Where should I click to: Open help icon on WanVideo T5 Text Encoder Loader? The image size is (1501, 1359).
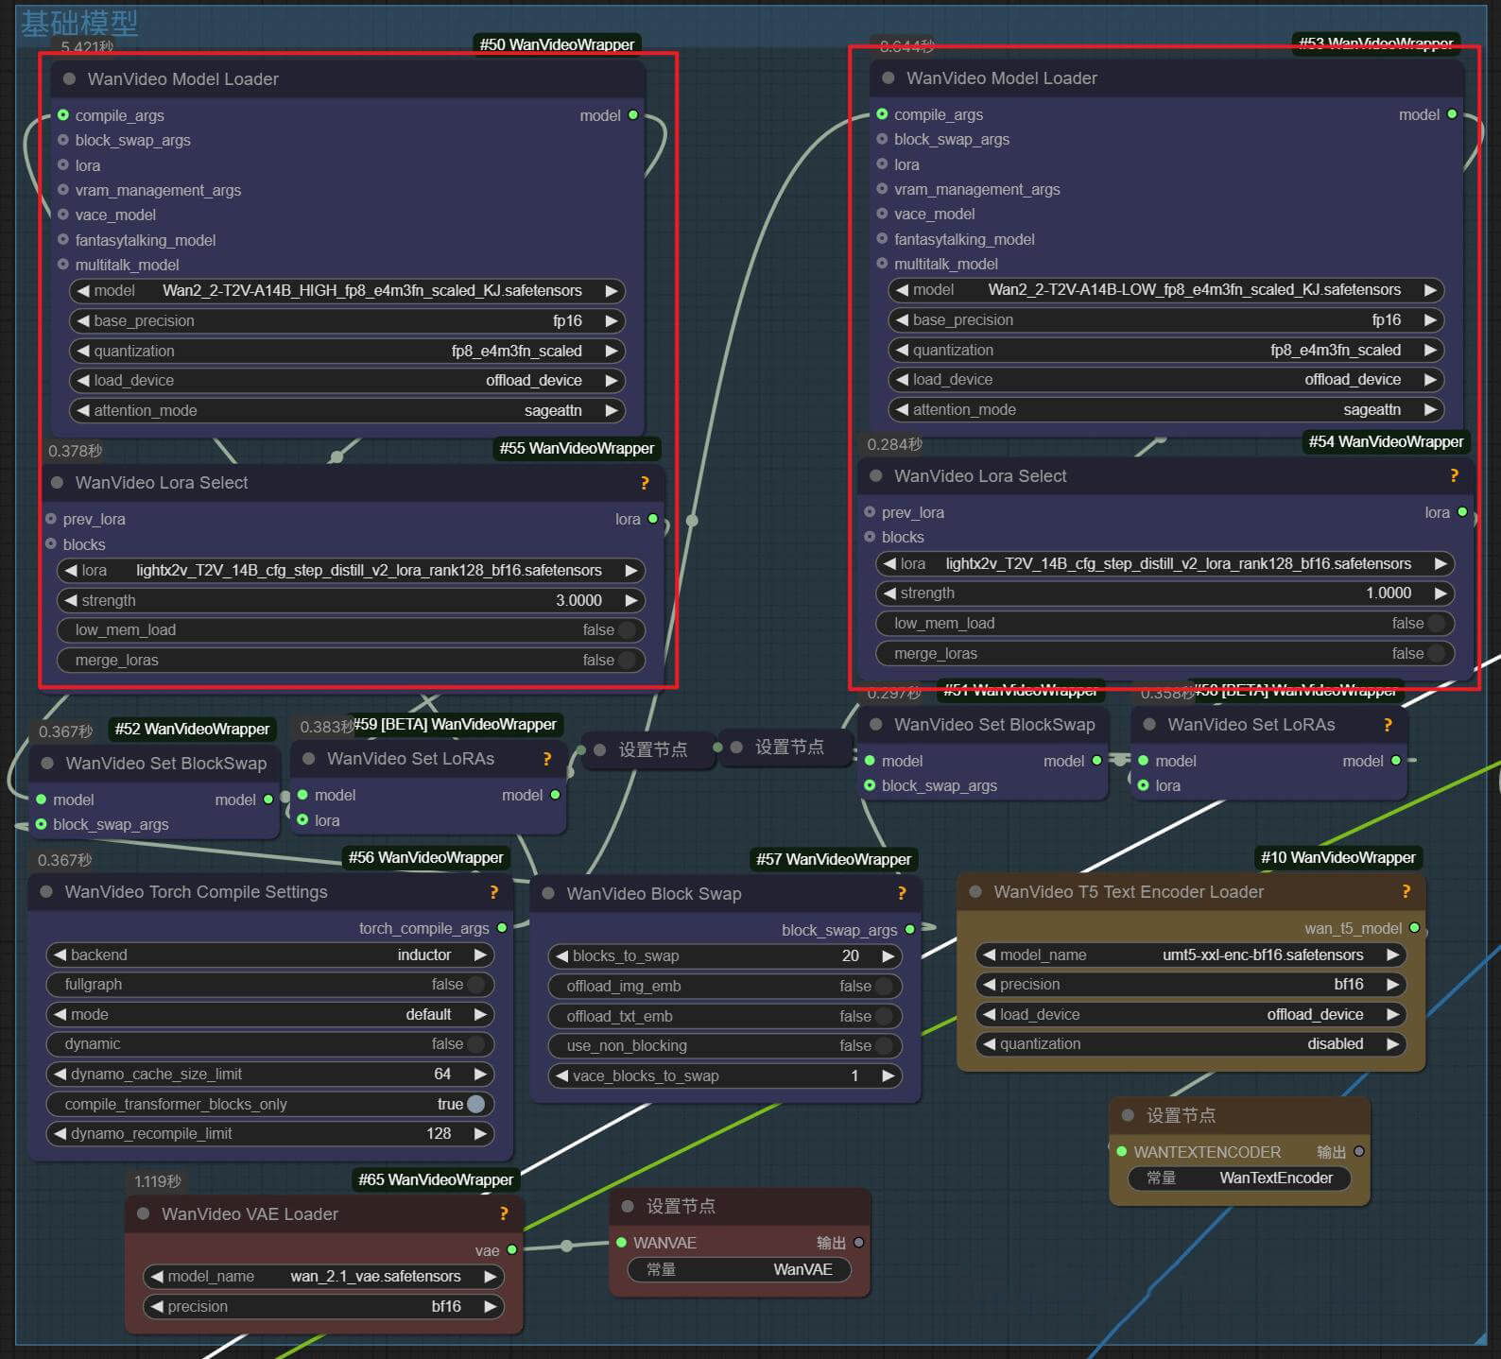pyautogui.click(x=1406, y=891)
